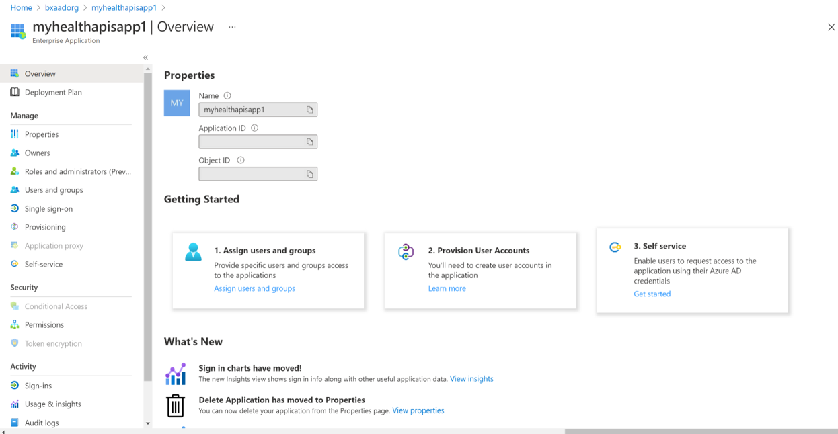The image size is (838, 434).
Task: Click the Assign users and groups link
Action: pyautogui.click(x=254, y=288)
